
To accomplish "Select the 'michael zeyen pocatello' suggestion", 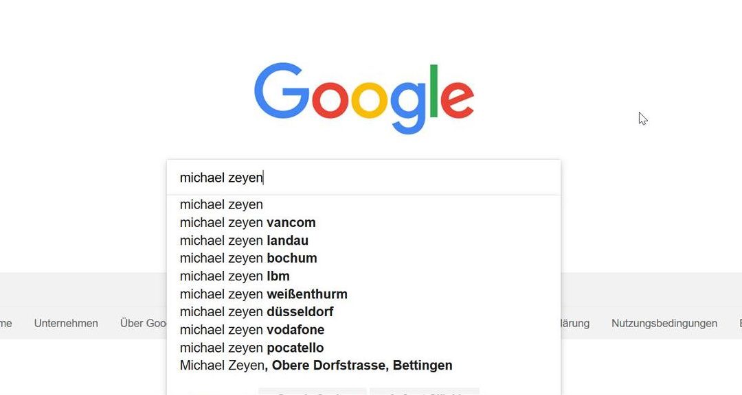I will pos(364,348).
